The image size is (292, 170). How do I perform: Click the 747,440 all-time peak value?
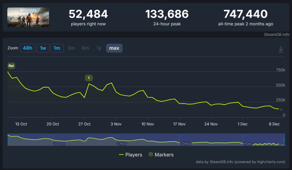(x=246, y=14)
